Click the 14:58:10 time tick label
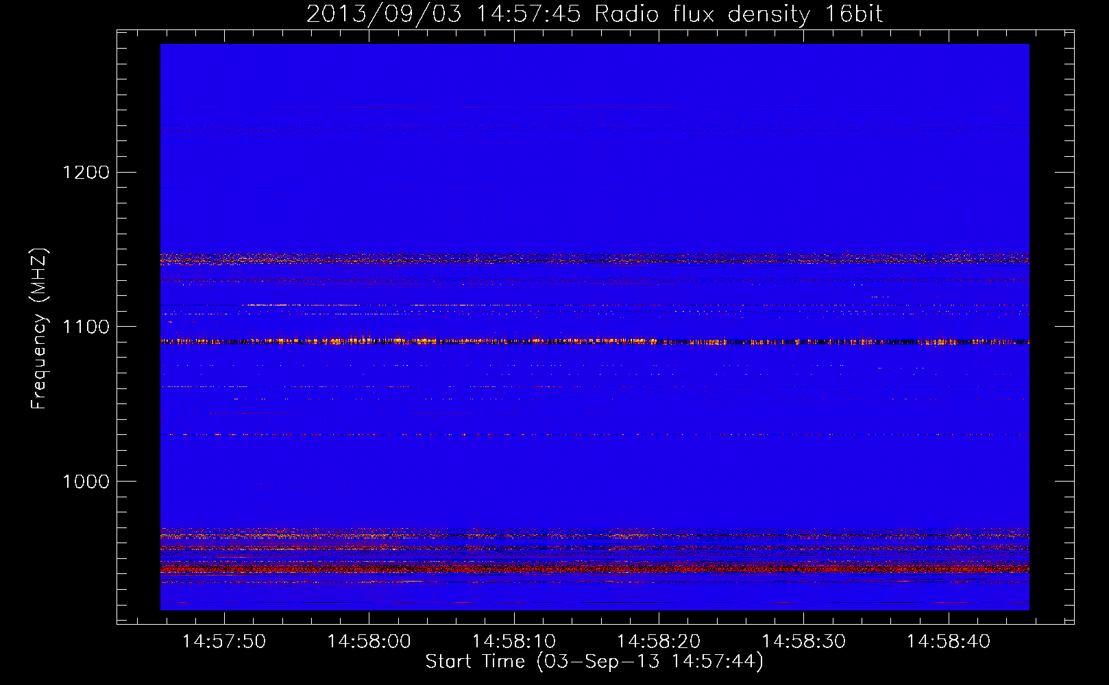 tap(514, 642)
